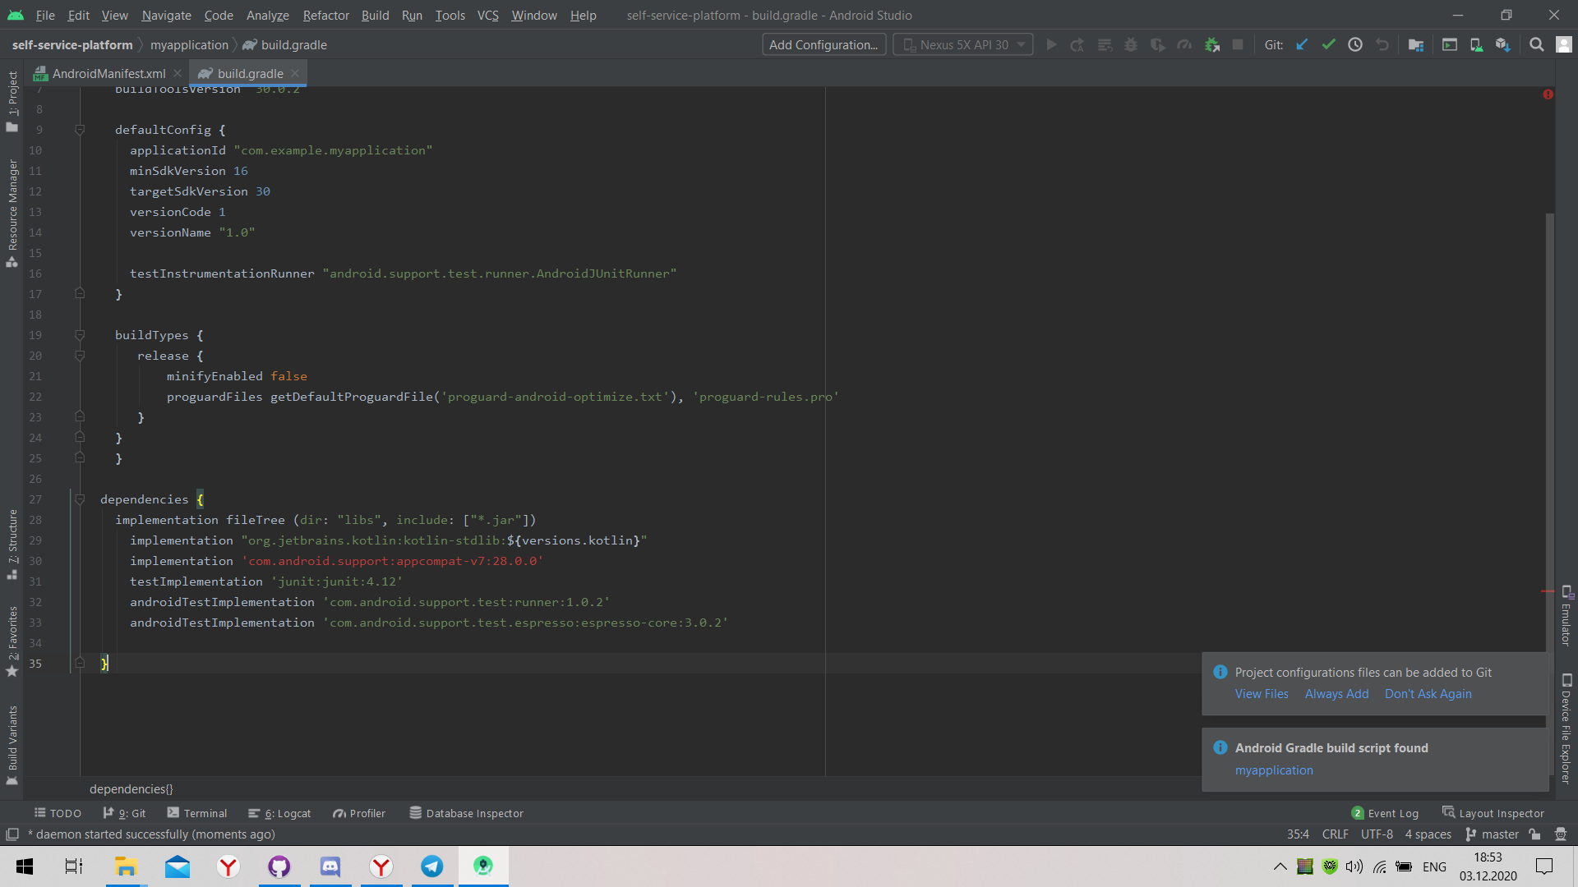
Task: Collapse the defaultConfig code block
Action: (x=80, y=130)
